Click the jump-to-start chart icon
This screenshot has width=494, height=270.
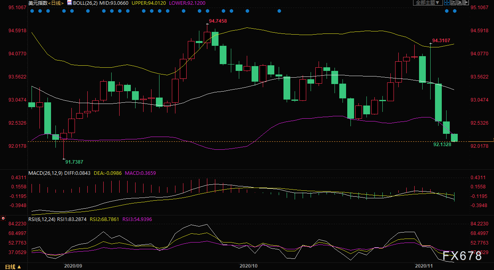[453, 2]
